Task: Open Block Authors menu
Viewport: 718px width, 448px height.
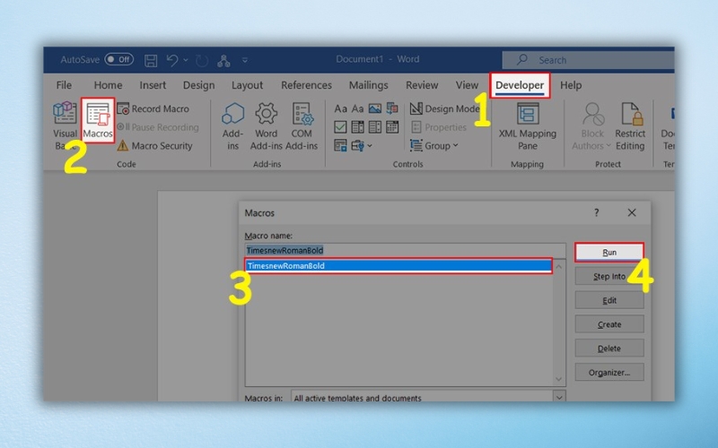Action: 591,126
